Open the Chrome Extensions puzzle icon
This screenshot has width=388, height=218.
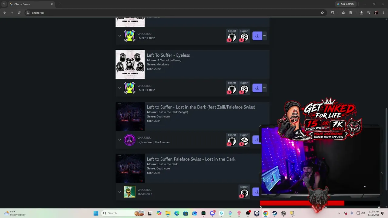pos(333,13)
